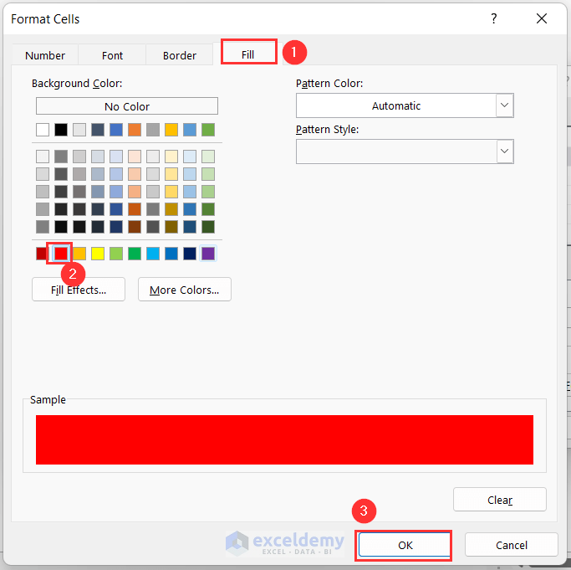Select the light blue standard color
The image size is (571, 570).
(x=153, y=253)
